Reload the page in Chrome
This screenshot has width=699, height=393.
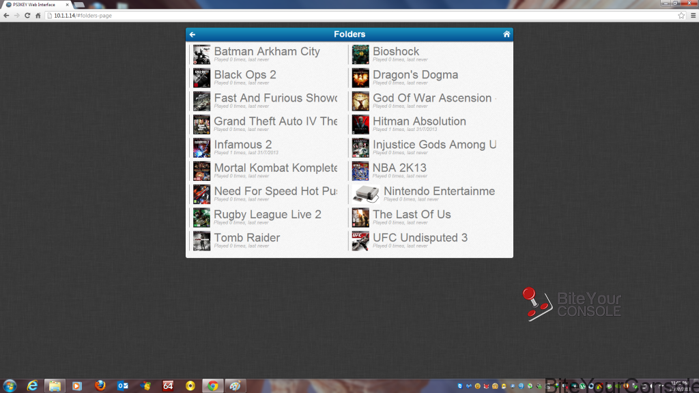[27, 16]
